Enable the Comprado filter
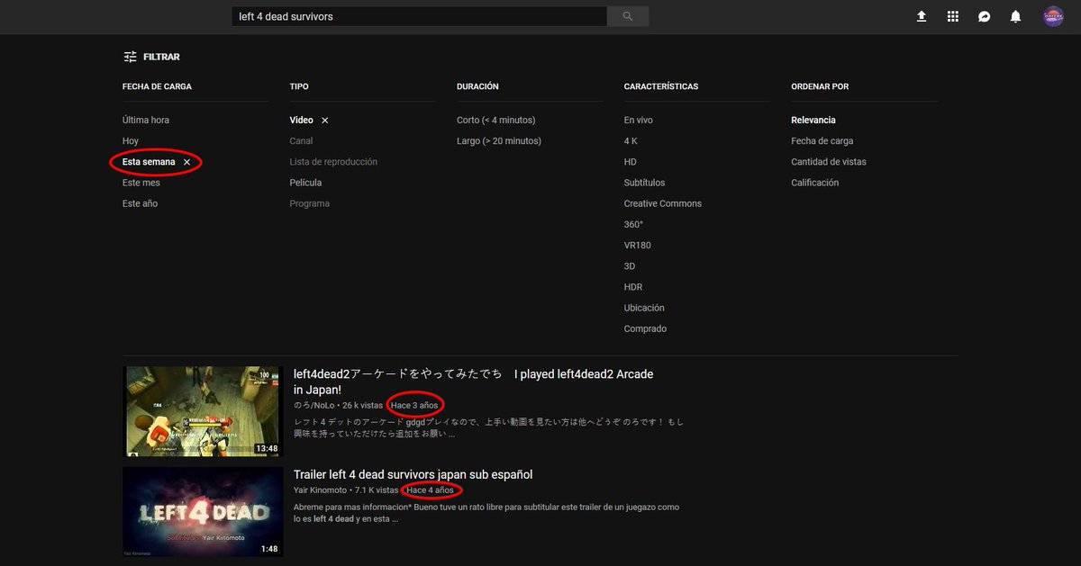This screenshot has width=1081, height=566. [x=646, y=328]
